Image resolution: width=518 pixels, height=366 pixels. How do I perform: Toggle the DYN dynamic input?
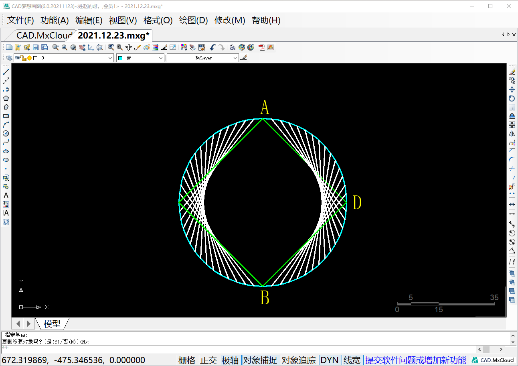[x=330, y=360]
